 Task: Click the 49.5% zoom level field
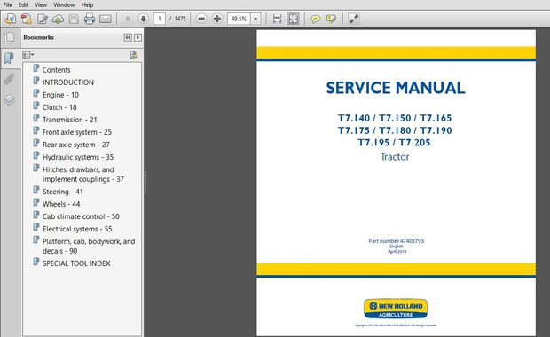point(239,19)
